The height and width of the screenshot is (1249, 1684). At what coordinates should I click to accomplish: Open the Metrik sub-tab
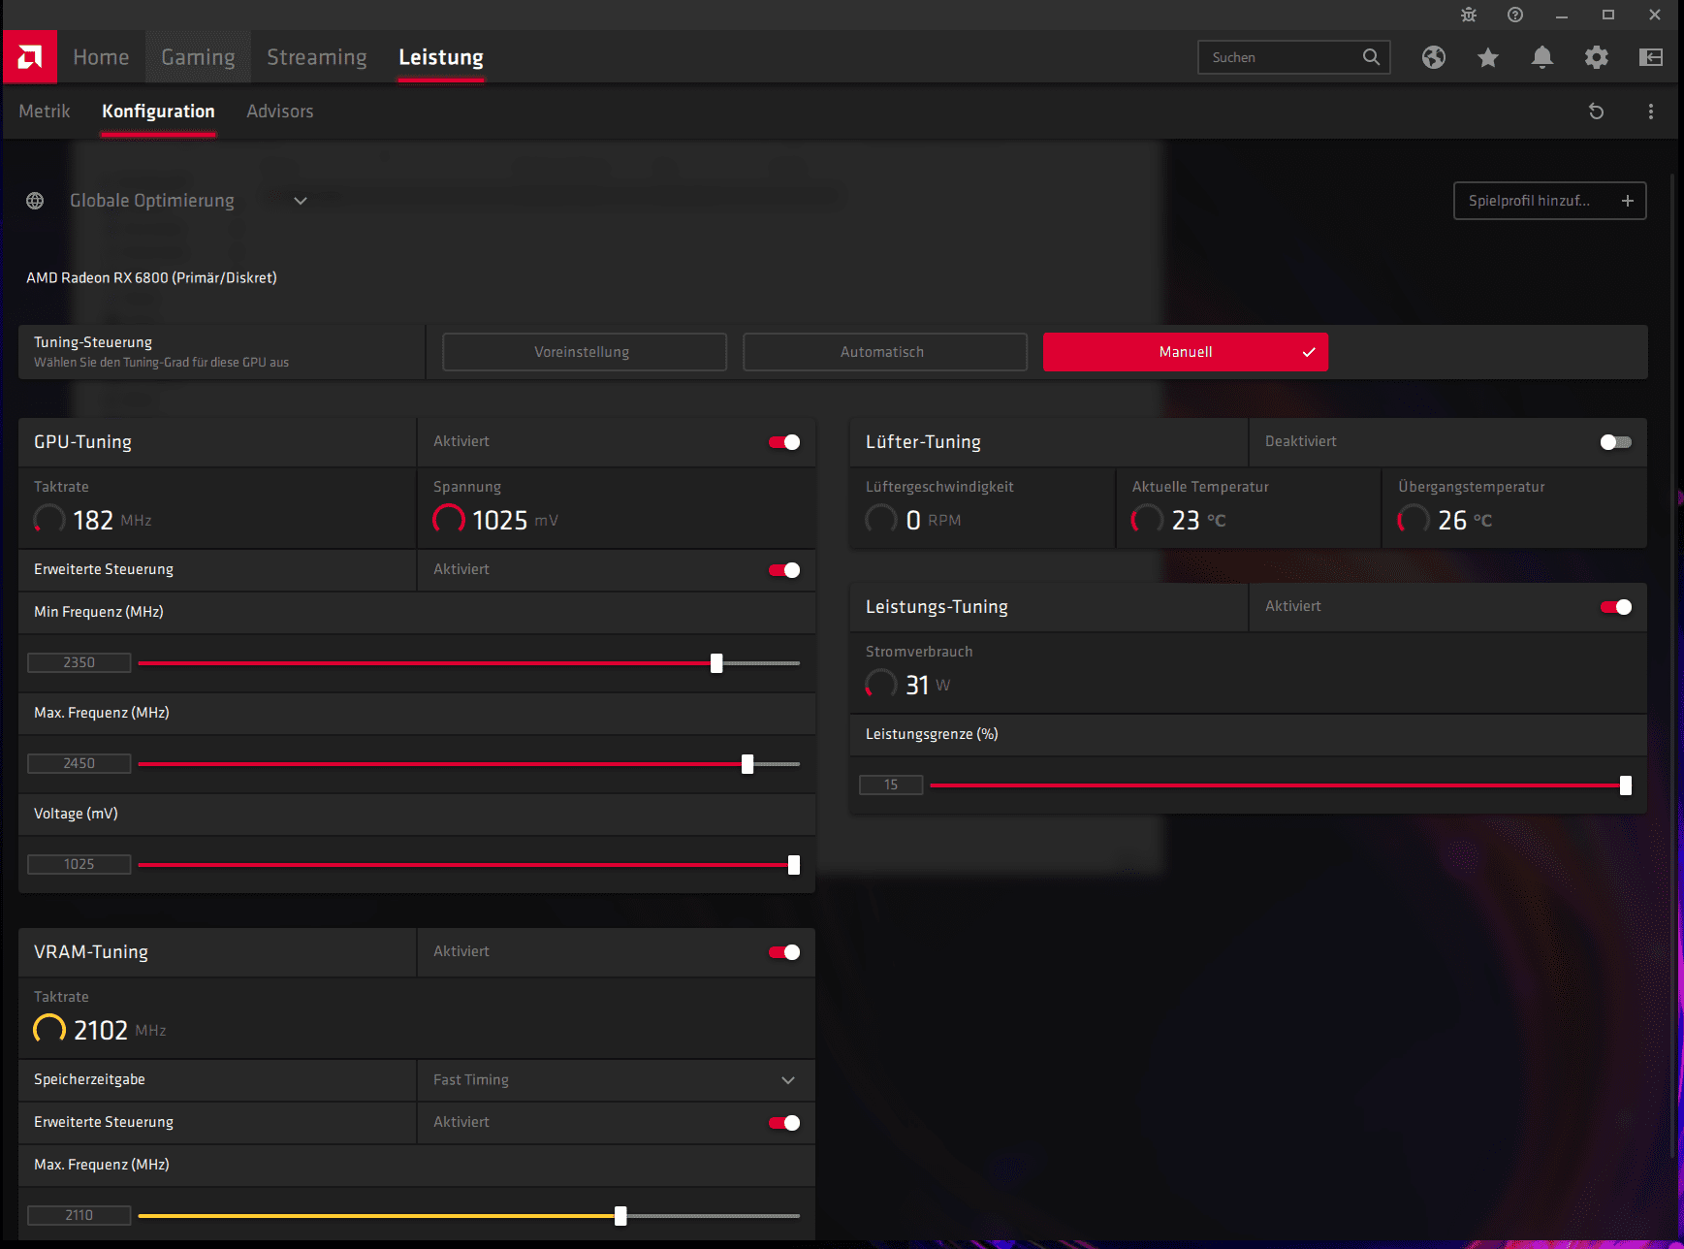[x=45, y=112]
